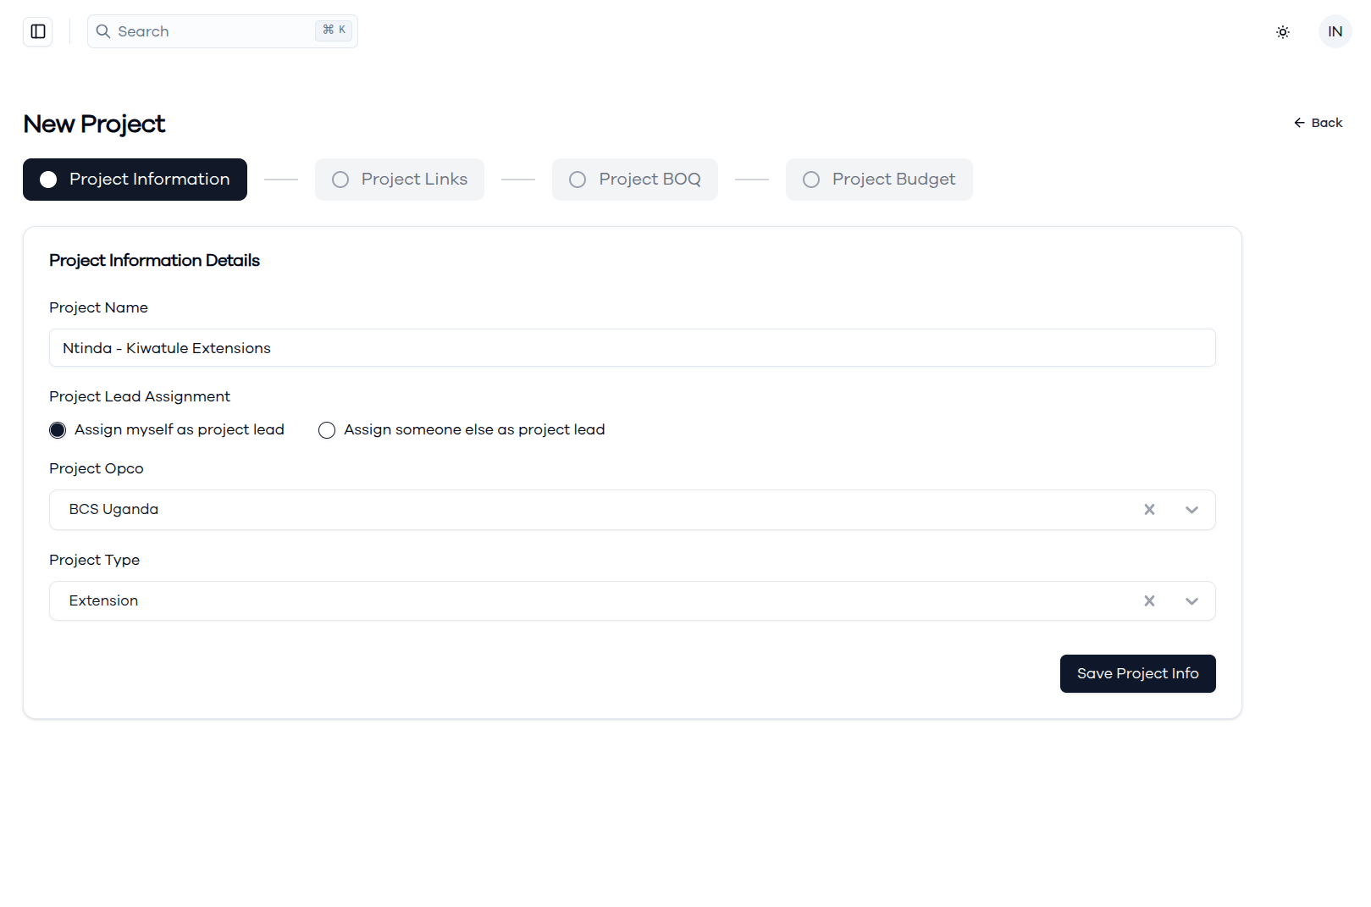This screenshot has height=907, width=1371.
Task: Select Assign myself as project lead
Action: coord(58,430)
